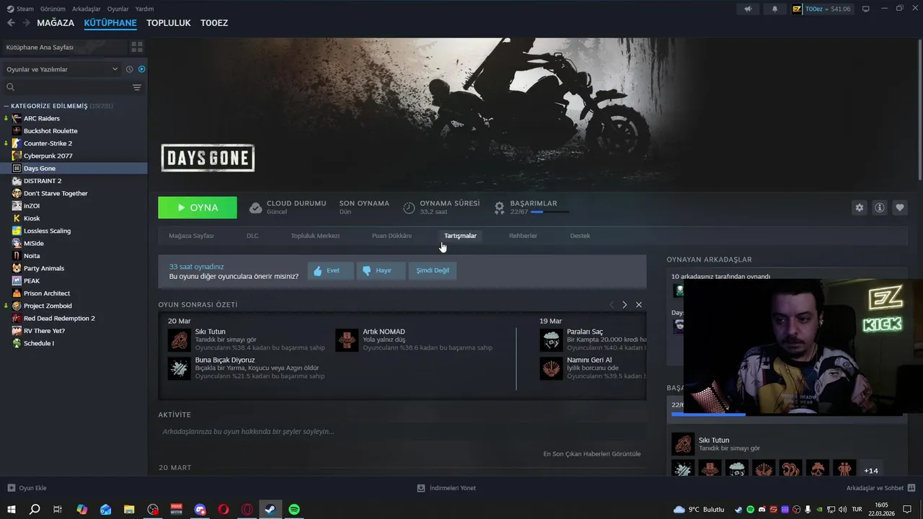923x519 pixels.
Task: Click Oyun Ekle at bottom left
Action: pyautogui.click(x=27, y=488)
